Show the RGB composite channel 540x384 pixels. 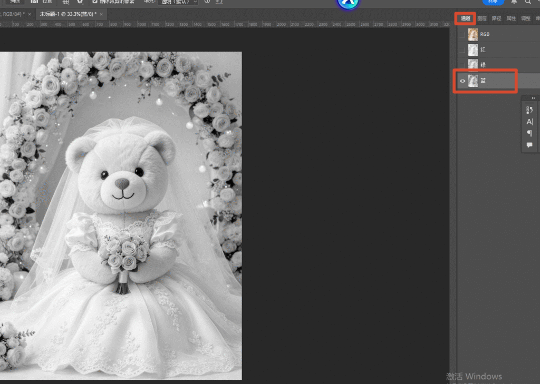(462, 34)
